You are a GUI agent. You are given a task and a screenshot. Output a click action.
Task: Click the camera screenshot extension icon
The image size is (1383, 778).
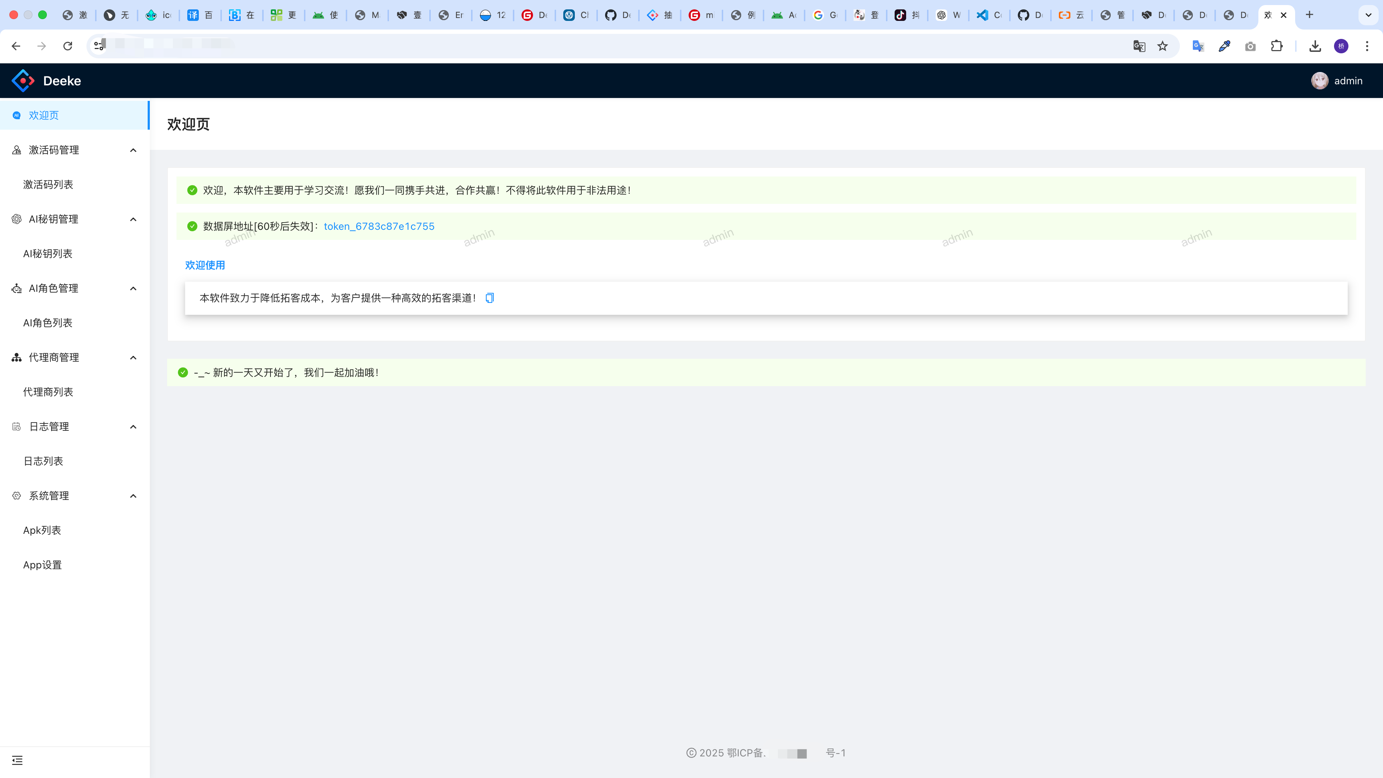tap(1250, 46)
